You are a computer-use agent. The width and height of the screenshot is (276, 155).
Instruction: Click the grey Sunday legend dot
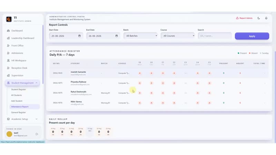260,53
